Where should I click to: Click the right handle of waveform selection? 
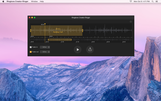pyautogui.click(x=83, y=31)
